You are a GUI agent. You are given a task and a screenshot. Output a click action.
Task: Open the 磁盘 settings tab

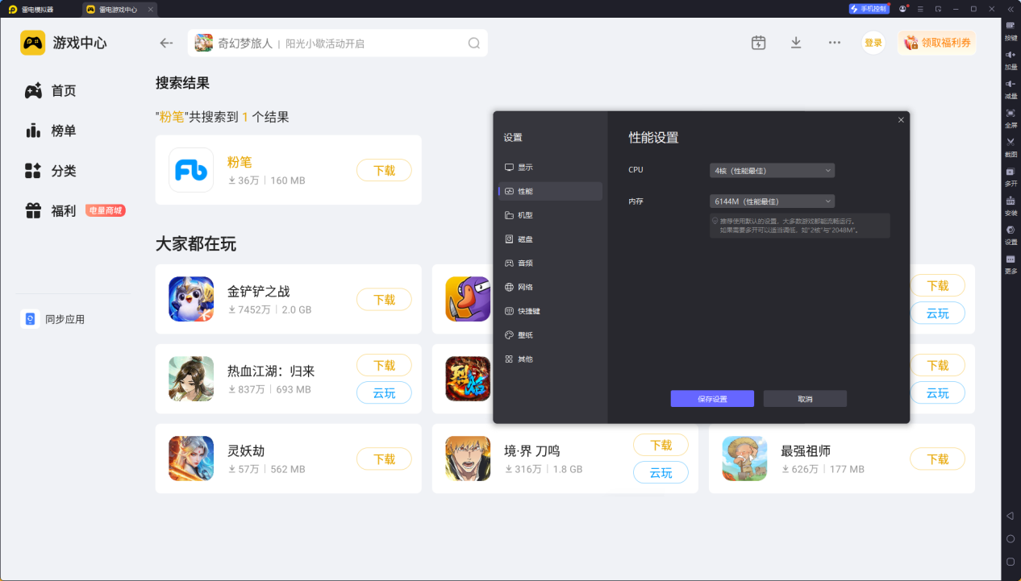(551, 239)
